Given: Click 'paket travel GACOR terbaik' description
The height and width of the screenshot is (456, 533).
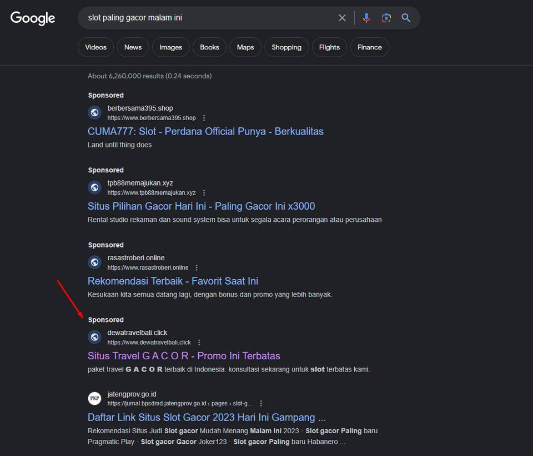Looking at the screenshot, I should (x=229, y=370).
